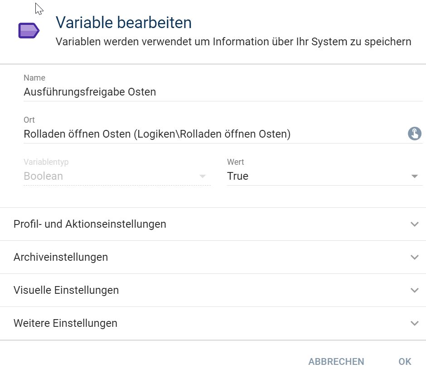Click the purple variable tag icon
This screenshot has width=426, height=373.
point(29,31)
